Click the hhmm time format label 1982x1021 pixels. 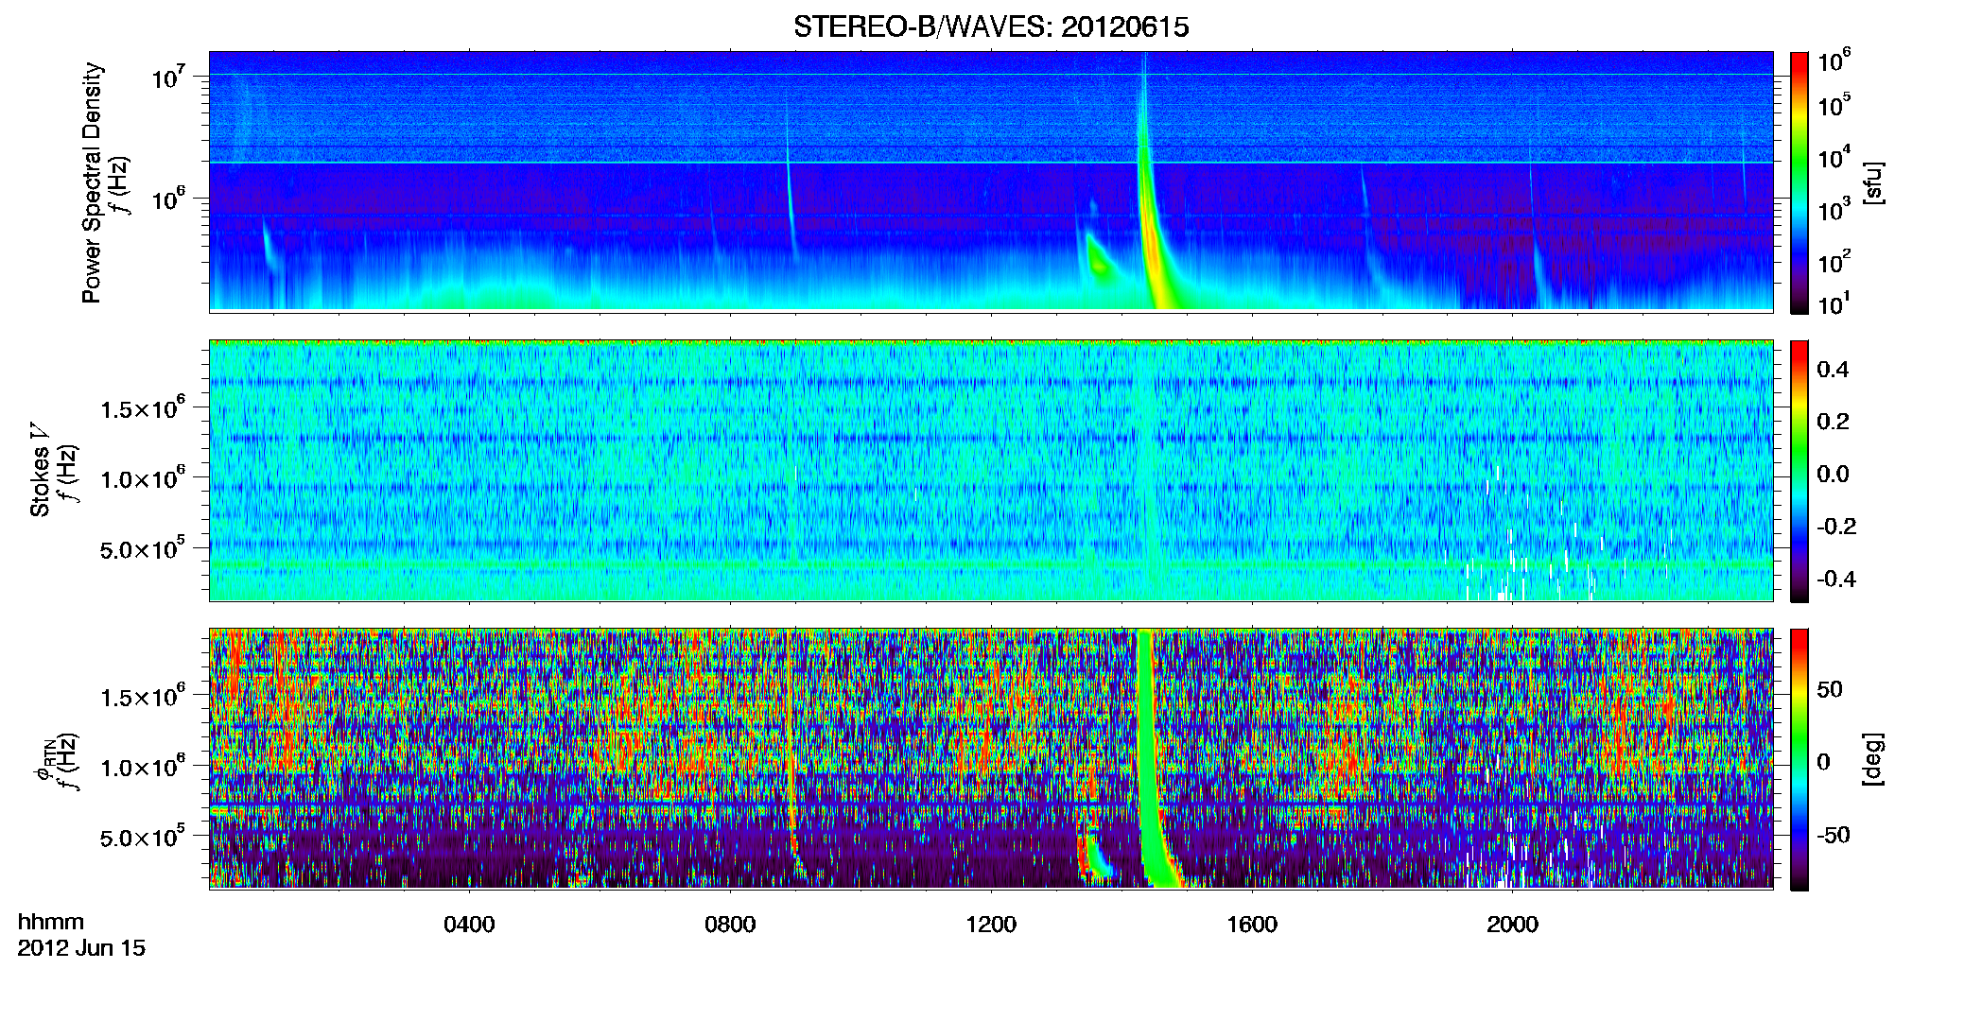click(x=51, y=922)
